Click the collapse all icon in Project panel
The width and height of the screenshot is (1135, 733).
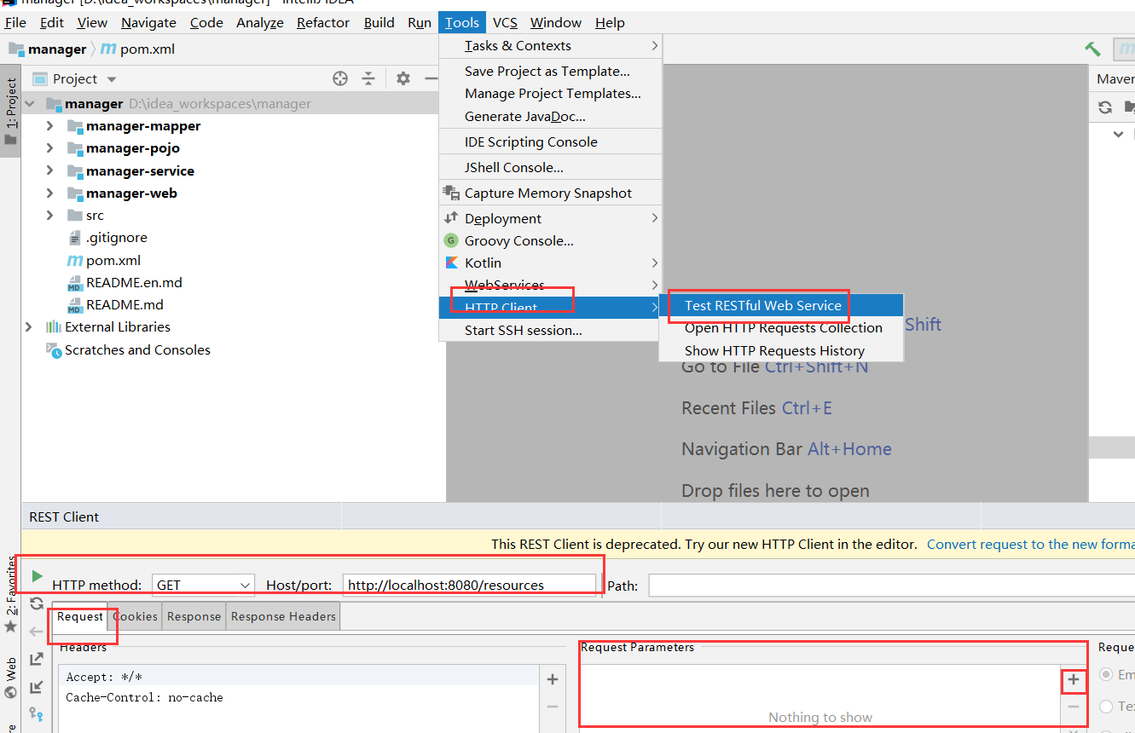[368, 78]
